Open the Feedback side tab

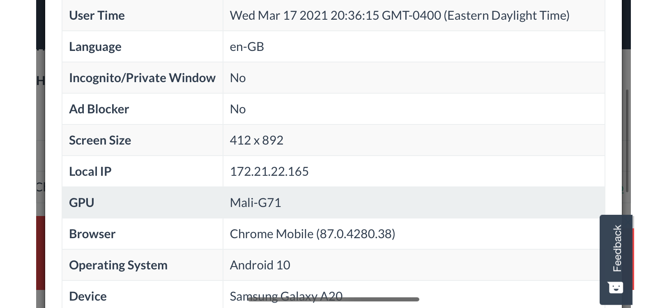[x=617, y=248]
